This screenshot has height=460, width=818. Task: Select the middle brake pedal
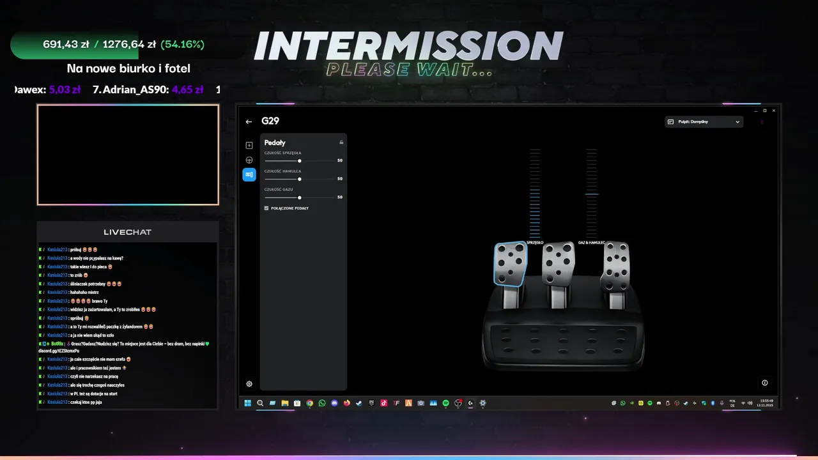point(558,263)
